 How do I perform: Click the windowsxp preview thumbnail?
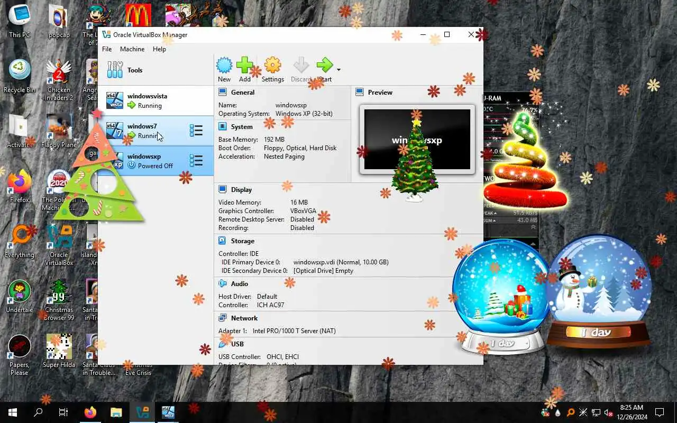pos(417,140)
